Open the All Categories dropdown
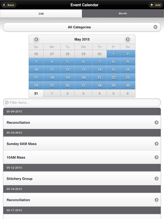This screenshot has width=164, height=219. 82,27
